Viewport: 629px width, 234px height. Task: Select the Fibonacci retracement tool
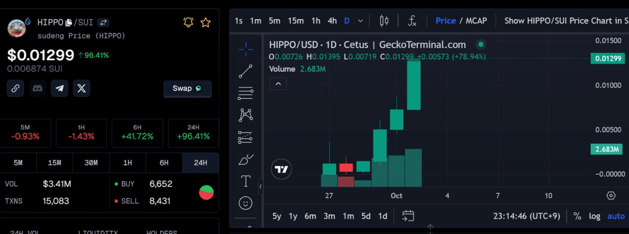246,93
